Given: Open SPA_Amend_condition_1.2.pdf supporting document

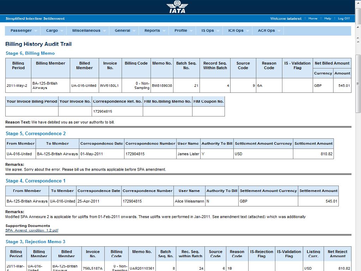Looking at the screenshot, I should (x=32, y=230).
